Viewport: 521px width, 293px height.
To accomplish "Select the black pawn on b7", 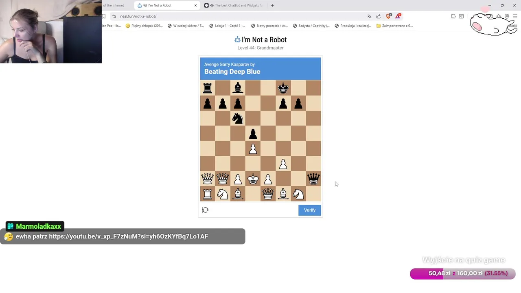I will point(223,103).
